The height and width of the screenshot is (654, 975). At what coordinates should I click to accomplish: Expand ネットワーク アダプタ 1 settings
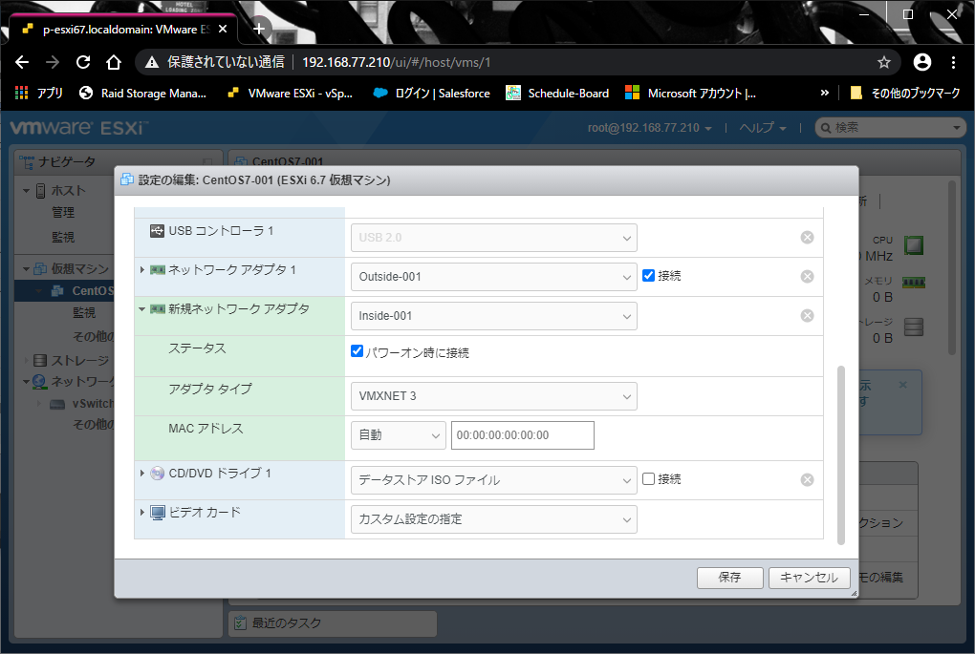coord(141,270)
